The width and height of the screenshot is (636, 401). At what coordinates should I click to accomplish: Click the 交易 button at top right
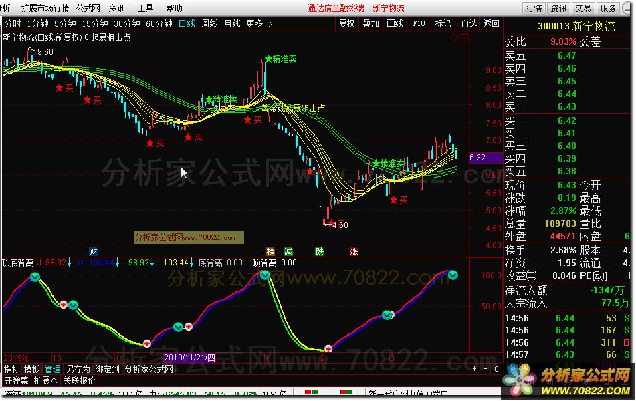coord(583,8)
